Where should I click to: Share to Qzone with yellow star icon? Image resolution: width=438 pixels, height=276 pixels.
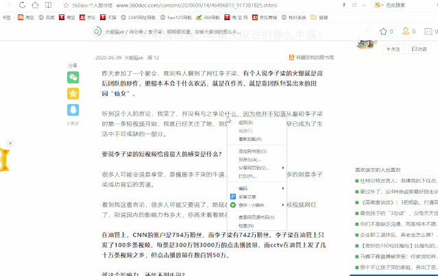(x=73, y=94)
